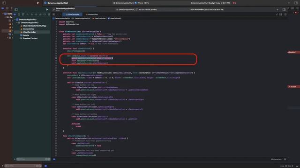Click the plus library button in front window
Viewport: 300px width, 168px height.
click(277, 9)
